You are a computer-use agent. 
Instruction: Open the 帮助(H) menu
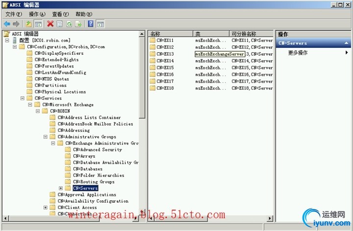click(84, 14)
